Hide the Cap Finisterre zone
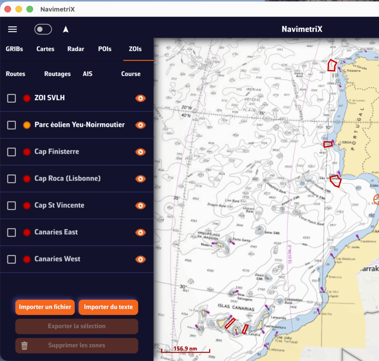Image resolution: width=379 pixels, height=361 pixels. (140, 152)
